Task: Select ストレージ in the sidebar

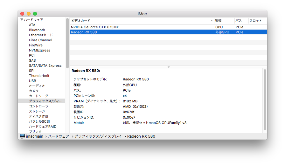Action: pyautogui.click(x=37, y=111)
